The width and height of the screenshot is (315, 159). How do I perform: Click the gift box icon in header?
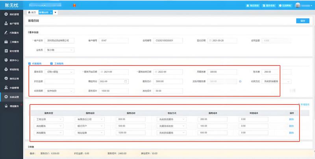(74, 5)
